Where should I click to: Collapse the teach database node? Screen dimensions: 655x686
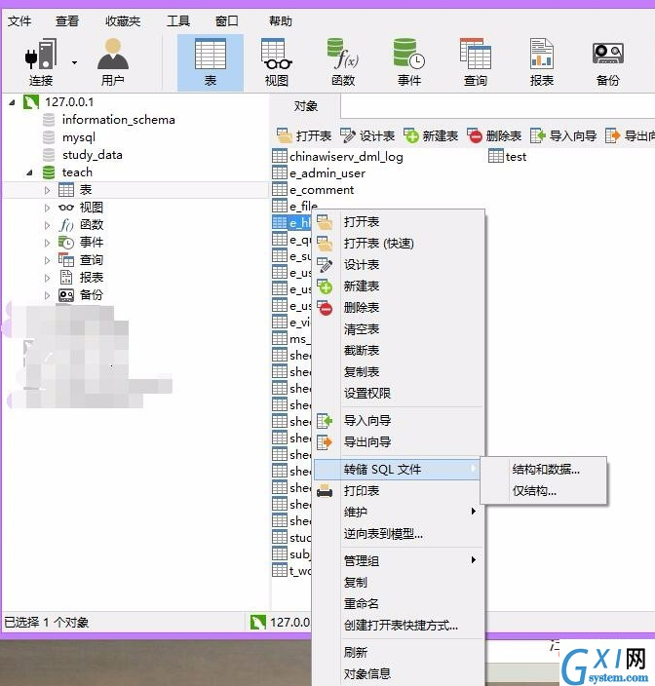coord(29,172)
